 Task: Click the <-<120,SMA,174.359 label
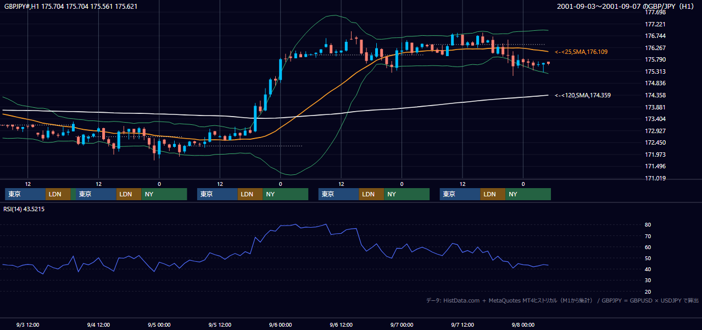tap(583, 95)
